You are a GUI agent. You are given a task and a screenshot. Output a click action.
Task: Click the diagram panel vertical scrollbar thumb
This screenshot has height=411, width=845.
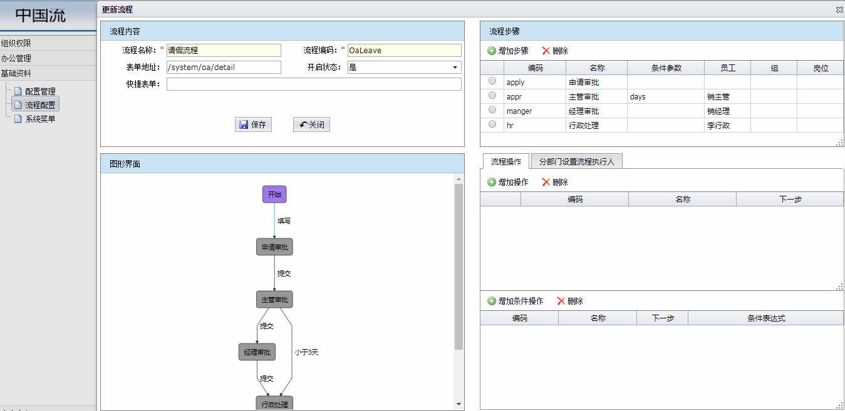(x=459, y=266)
